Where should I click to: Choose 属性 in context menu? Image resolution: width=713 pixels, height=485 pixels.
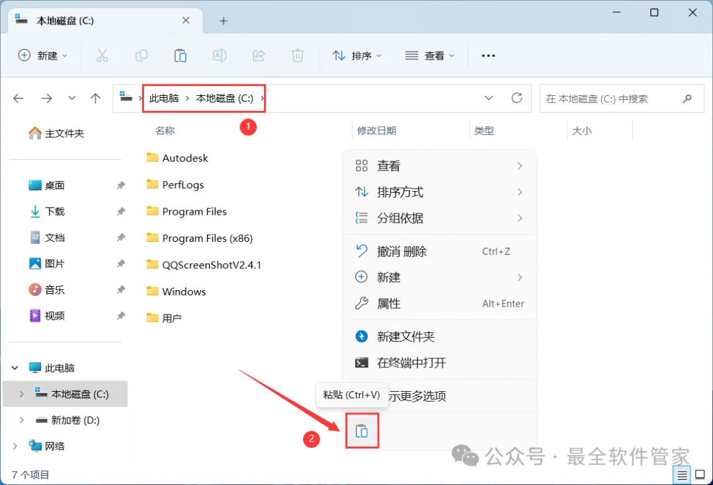[x=439, y=303]
